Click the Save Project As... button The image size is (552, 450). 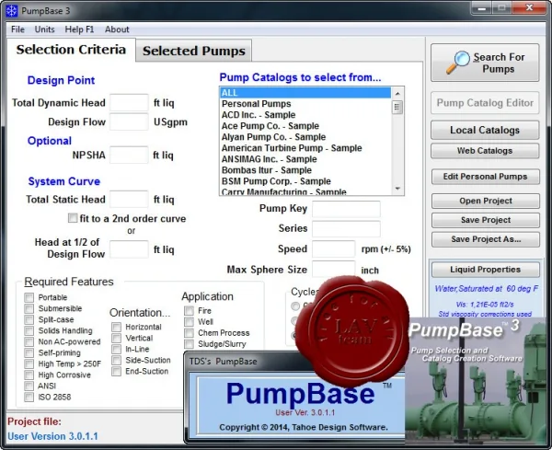(x=486, y=239)
